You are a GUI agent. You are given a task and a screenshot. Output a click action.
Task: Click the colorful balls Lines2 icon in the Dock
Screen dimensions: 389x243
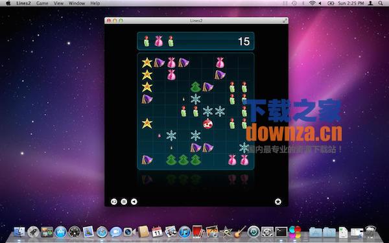[295, 232]
